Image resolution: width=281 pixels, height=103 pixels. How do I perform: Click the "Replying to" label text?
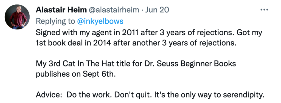click(x=55, y=21)
